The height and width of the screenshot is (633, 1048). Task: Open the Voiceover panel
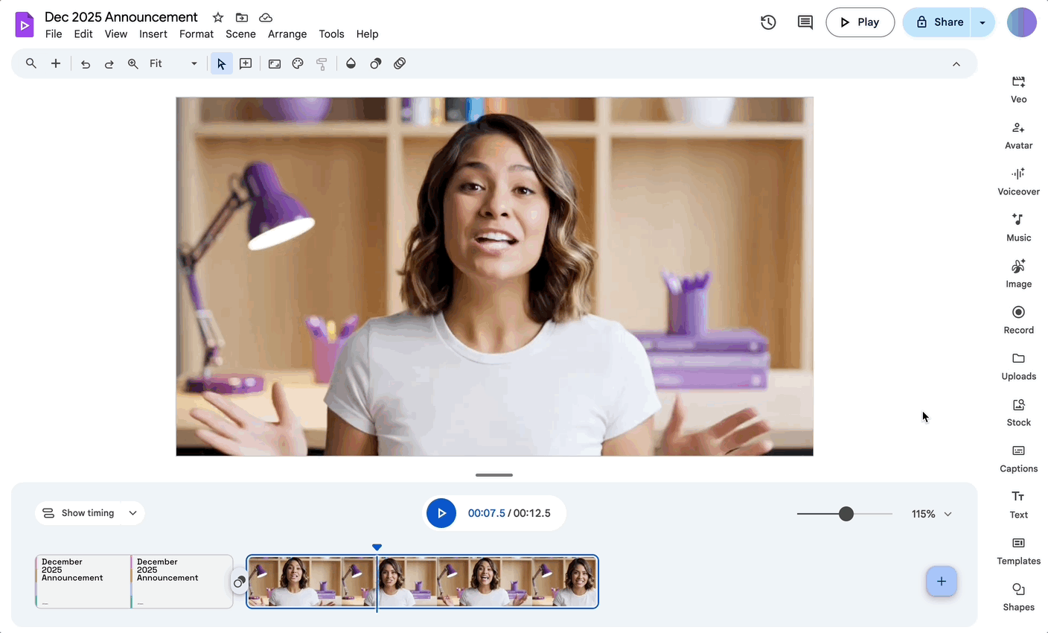click(x=1018, y=181)
